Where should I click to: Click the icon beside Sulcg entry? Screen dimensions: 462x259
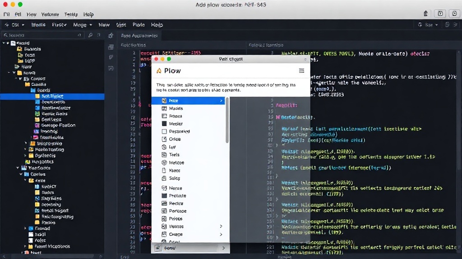(164, 178)
